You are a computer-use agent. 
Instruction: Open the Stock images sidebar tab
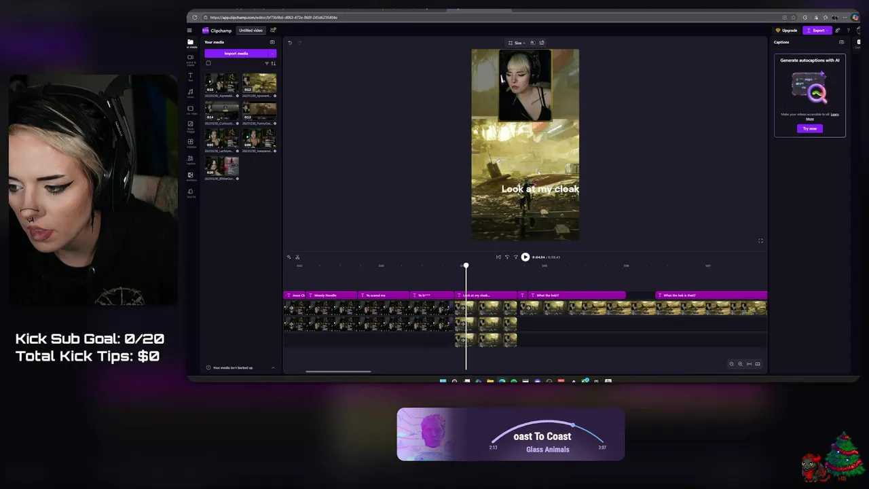point(191,126)
